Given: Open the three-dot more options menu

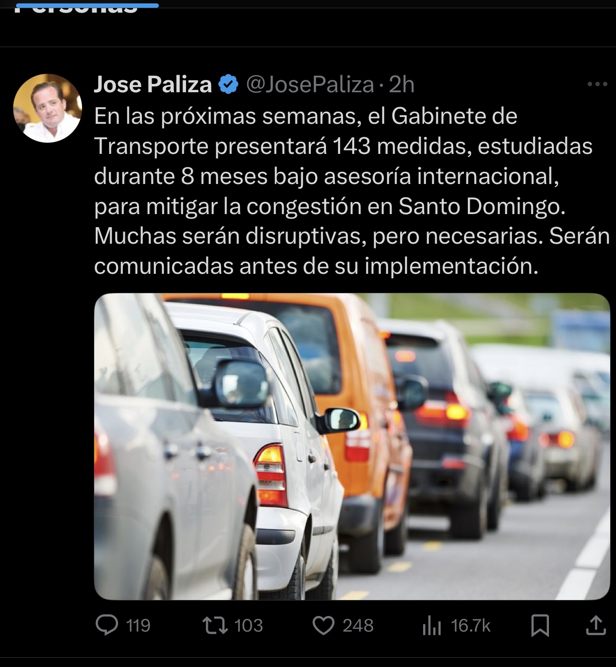Looking at the screenshot, I should pyautogui.click(x=597, y=84).
